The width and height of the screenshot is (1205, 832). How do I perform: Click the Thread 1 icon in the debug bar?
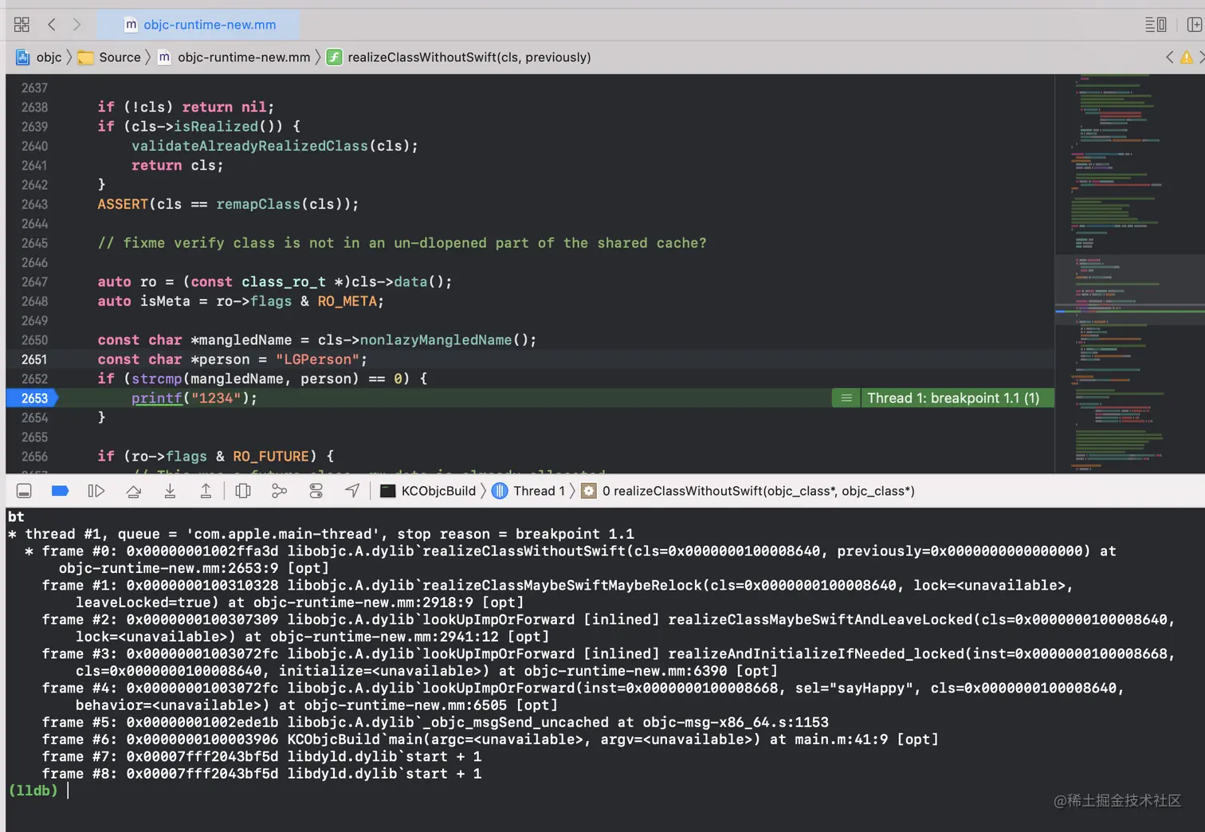pyautogui.click(x=500, y=491)
